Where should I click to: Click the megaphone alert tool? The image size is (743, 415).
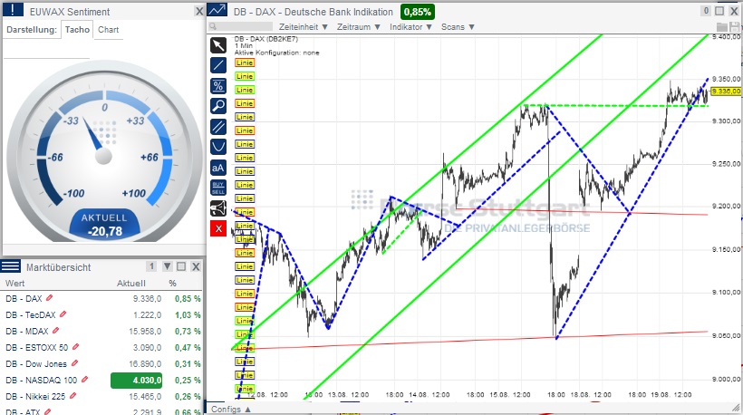click(218, 208)
